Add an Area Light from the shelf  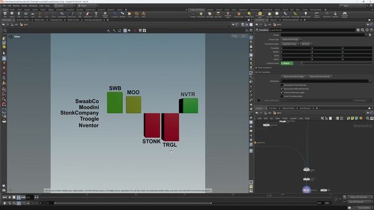[218, 15]
